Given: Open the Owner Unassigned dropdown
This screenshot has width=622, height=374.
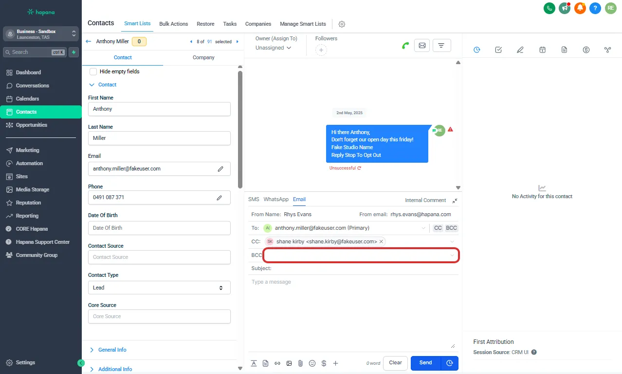Looking at the screenshot, I should pyautogui.click(x=274, y=48).
